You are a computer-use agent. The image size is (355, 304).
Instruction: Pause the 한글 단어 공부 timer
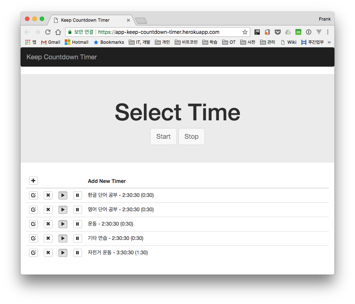point(77,195)
